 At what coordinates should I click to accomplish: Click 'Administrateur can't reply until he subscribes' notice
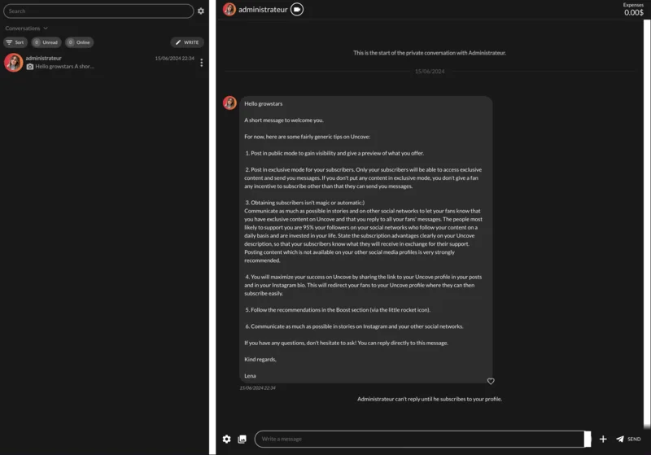pos(430,399)
